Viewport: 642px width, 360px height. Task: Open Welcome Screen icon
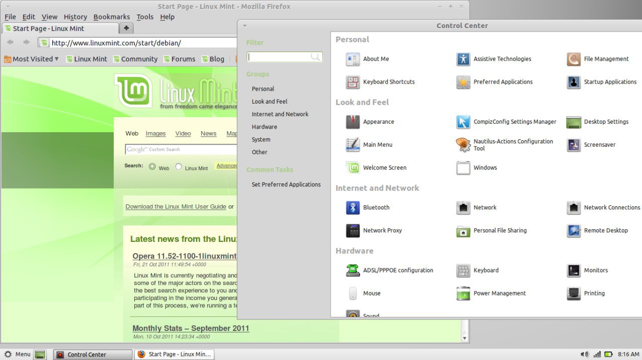[x=353, y=168]
